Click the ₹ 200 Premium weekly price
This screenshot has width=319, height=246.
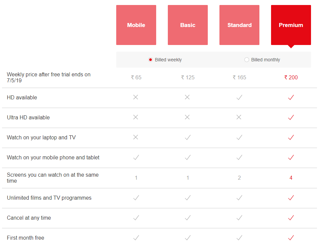coord(291,77)
